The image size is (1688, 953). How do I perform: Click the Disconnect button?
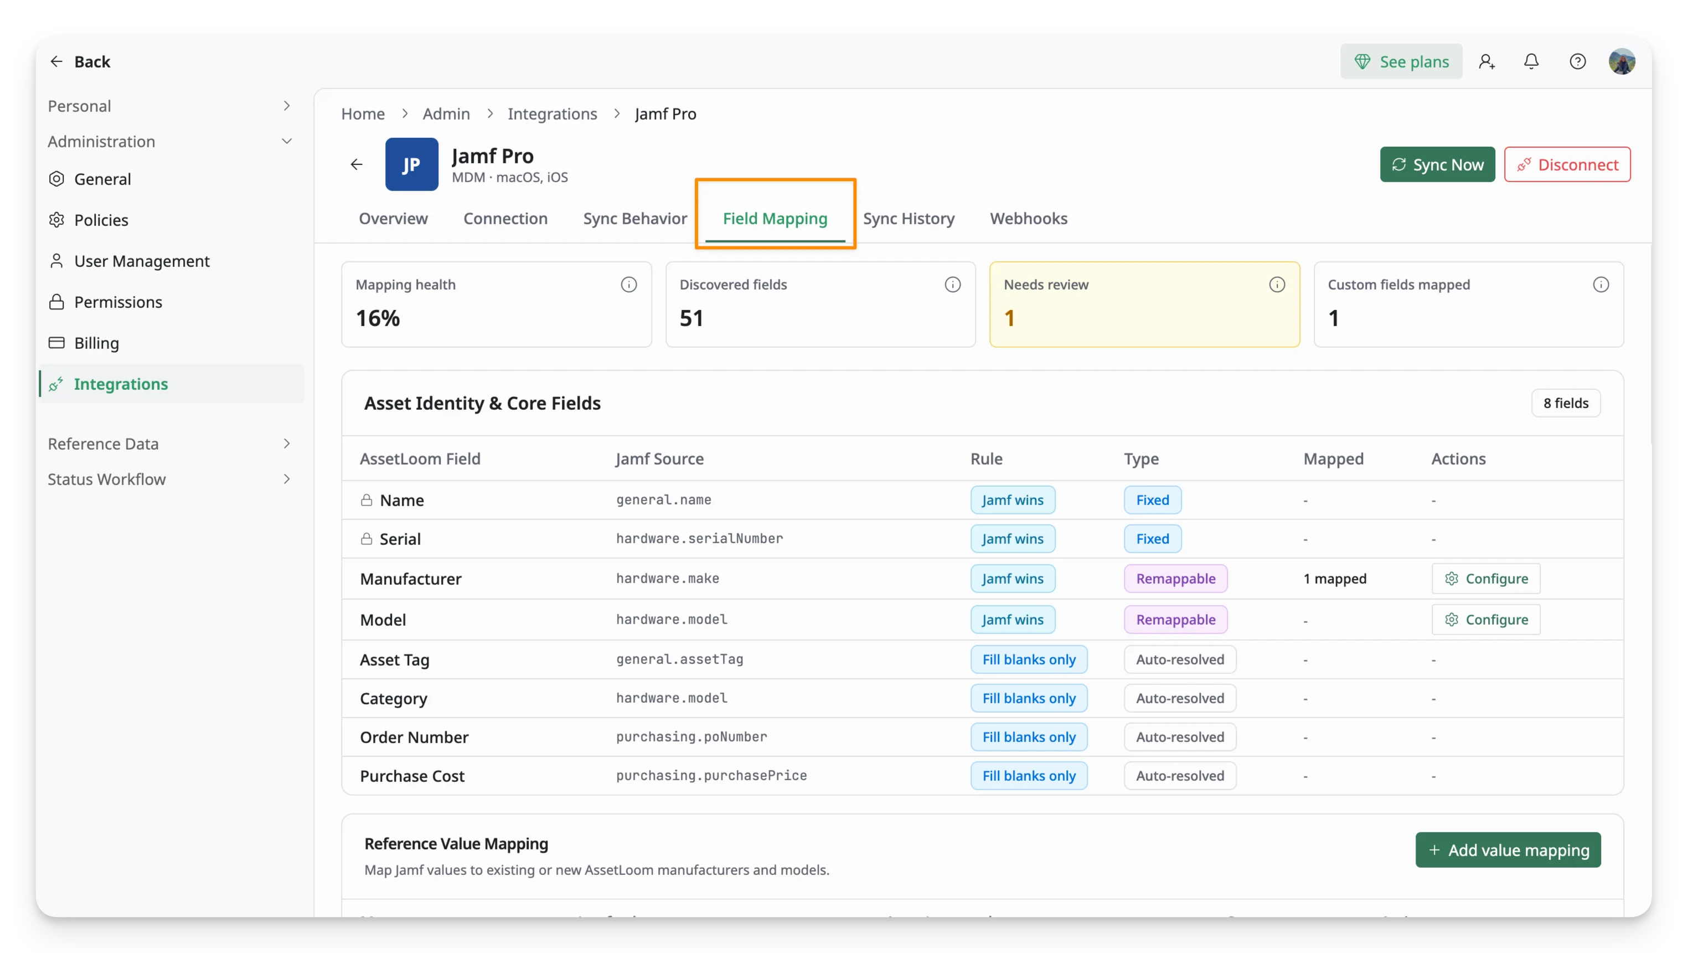[1567, 164]
